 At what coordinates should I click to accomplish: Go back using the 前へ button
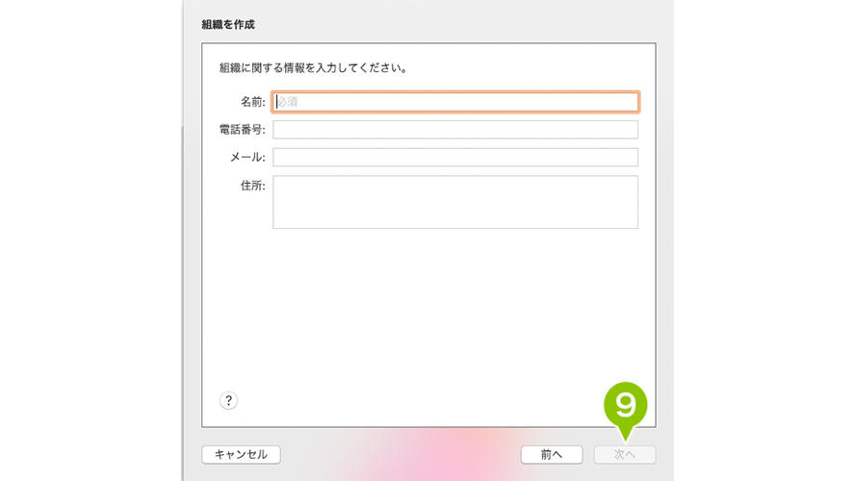(x=552, y=454)
